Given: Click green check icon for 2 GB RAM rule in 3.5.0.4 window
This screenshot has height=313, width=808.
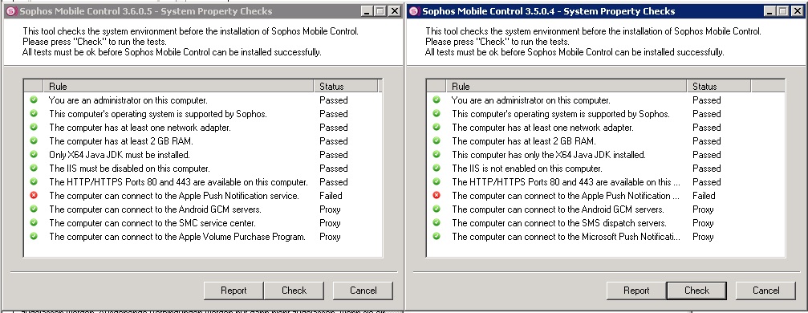Looking at the screenshot, I should (x=436, y=140).
